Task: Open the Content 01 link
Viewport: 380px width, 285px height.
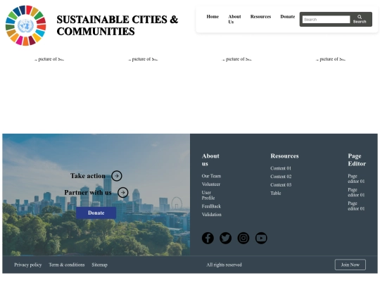Action: [x=281, y=168]
